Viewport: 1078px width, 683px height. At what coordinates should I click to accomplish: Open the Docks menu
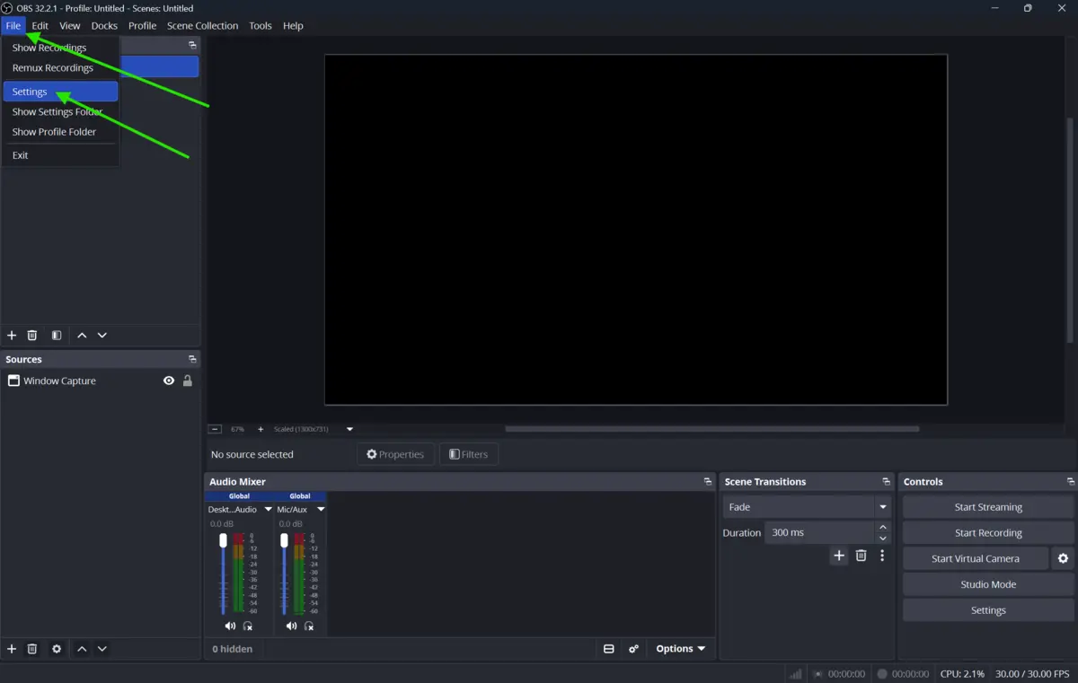104,25
